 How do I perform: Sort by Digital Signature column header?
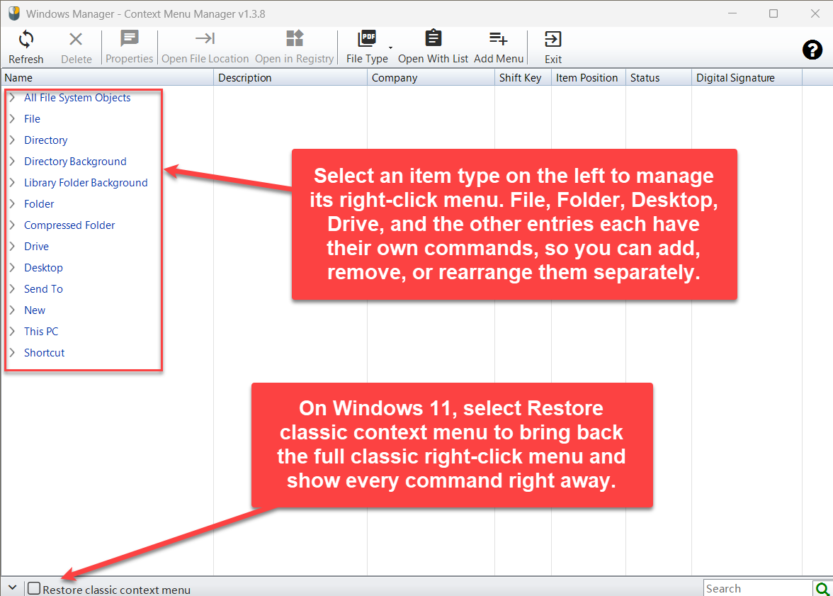(747, 78)
